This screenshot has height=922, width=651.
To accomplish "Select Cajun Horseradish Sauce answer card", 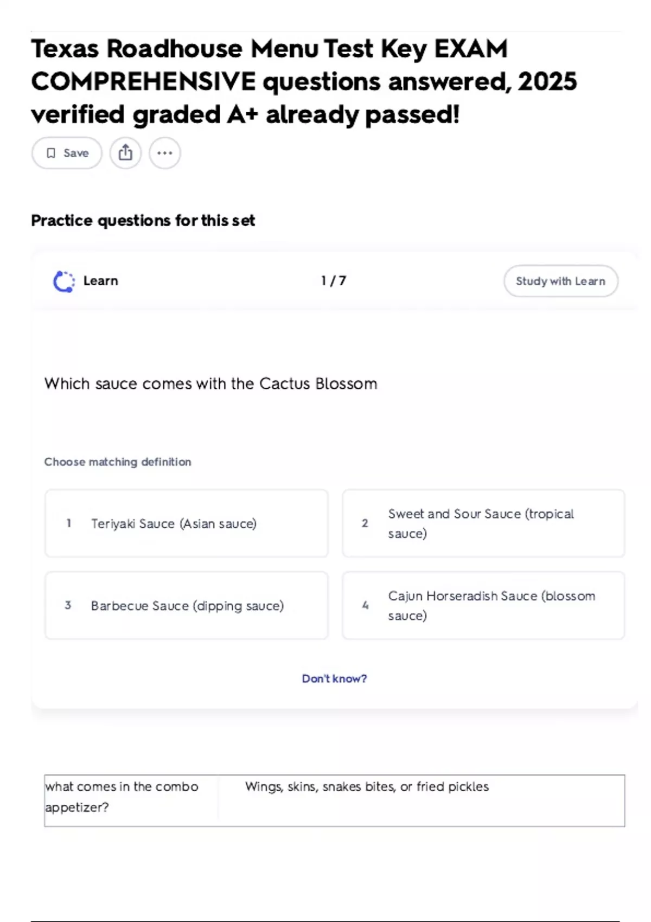I will [x=483, y=605].
